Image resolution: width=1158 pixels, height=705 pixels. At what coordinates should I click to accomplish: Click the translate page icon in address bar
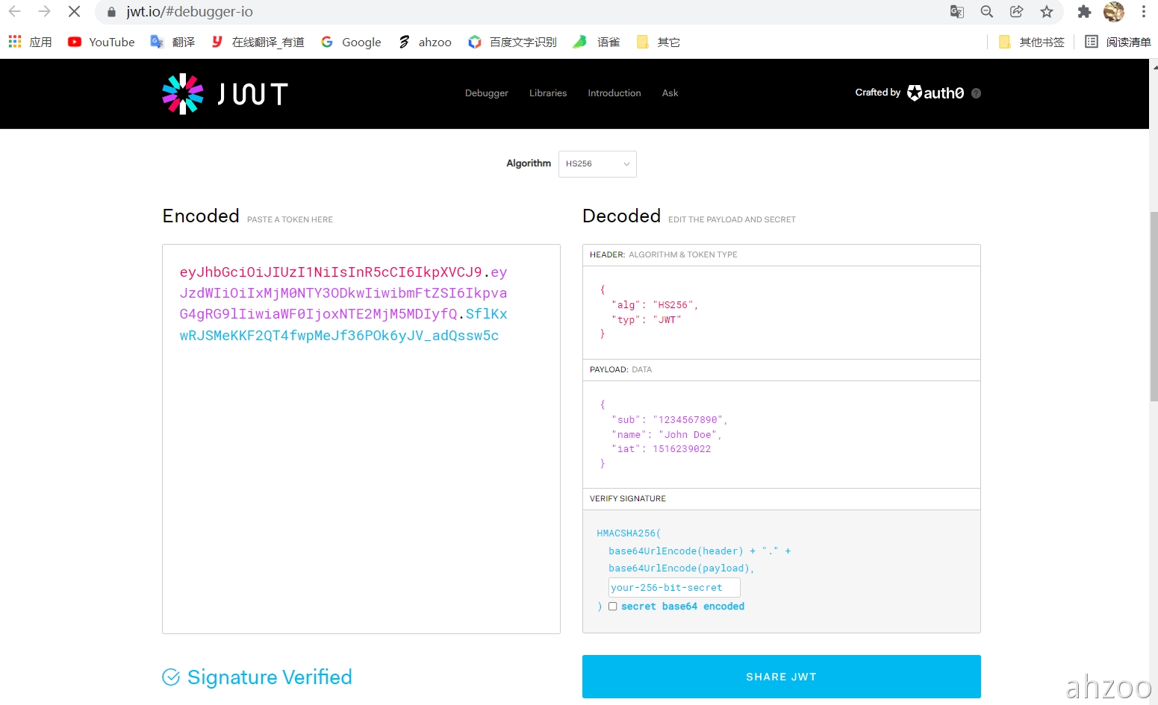956,12
